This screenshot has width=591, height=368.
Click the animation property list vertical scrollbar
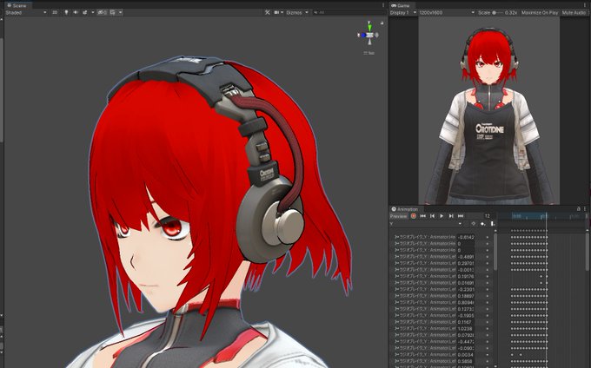[x=495, y=252]
